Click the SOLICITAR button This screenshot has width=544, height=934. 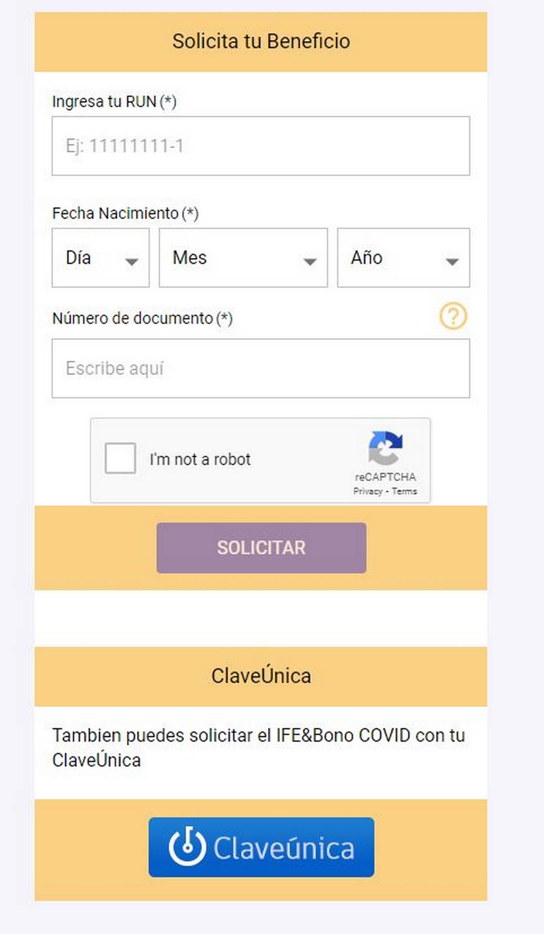(x=262, y=548)
